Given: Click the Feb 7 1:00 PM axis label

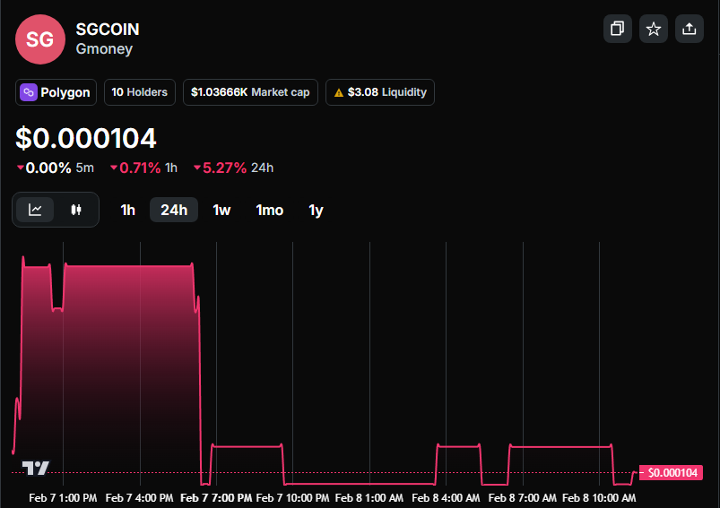Looking at the screenshot, I should (63, 498).
